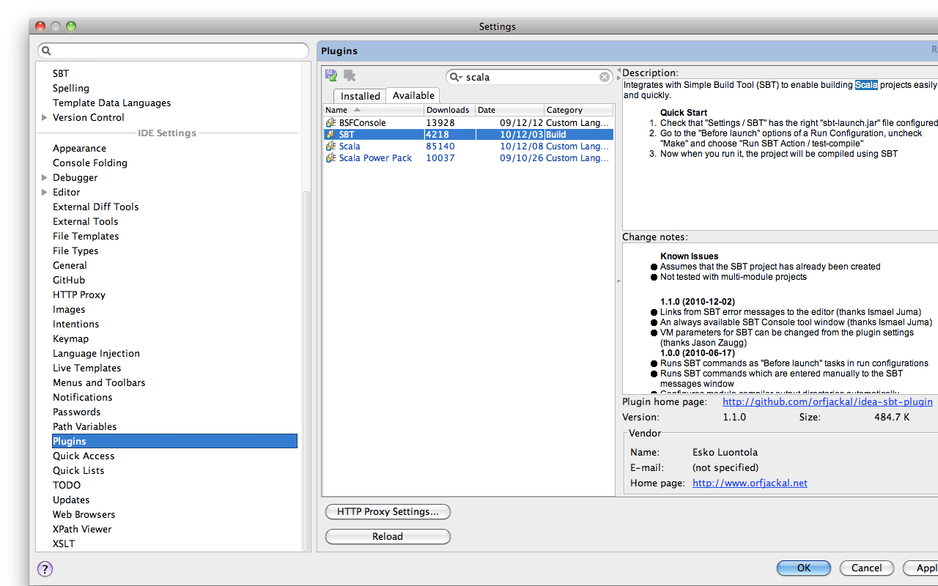Sort plugins by the Downloads column
The width and height of the screenshot is (938, 586).
pyautogui.click(x=449, y=110)
